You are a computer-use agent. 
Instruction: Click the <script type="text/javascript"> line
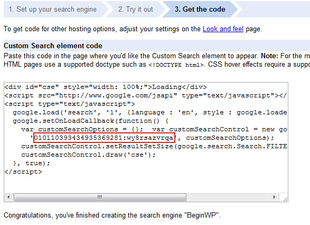[70, 104]
